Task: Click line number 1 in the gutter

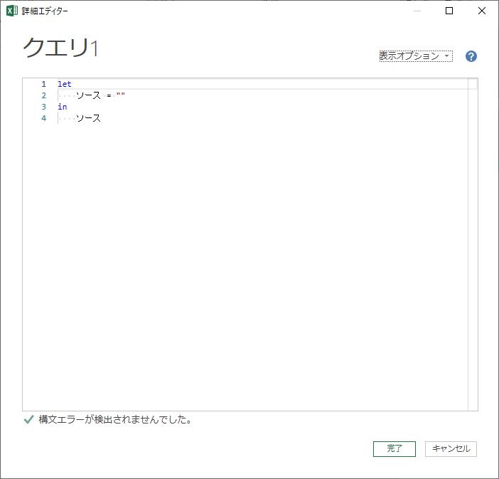Action: tap(43, 84)
